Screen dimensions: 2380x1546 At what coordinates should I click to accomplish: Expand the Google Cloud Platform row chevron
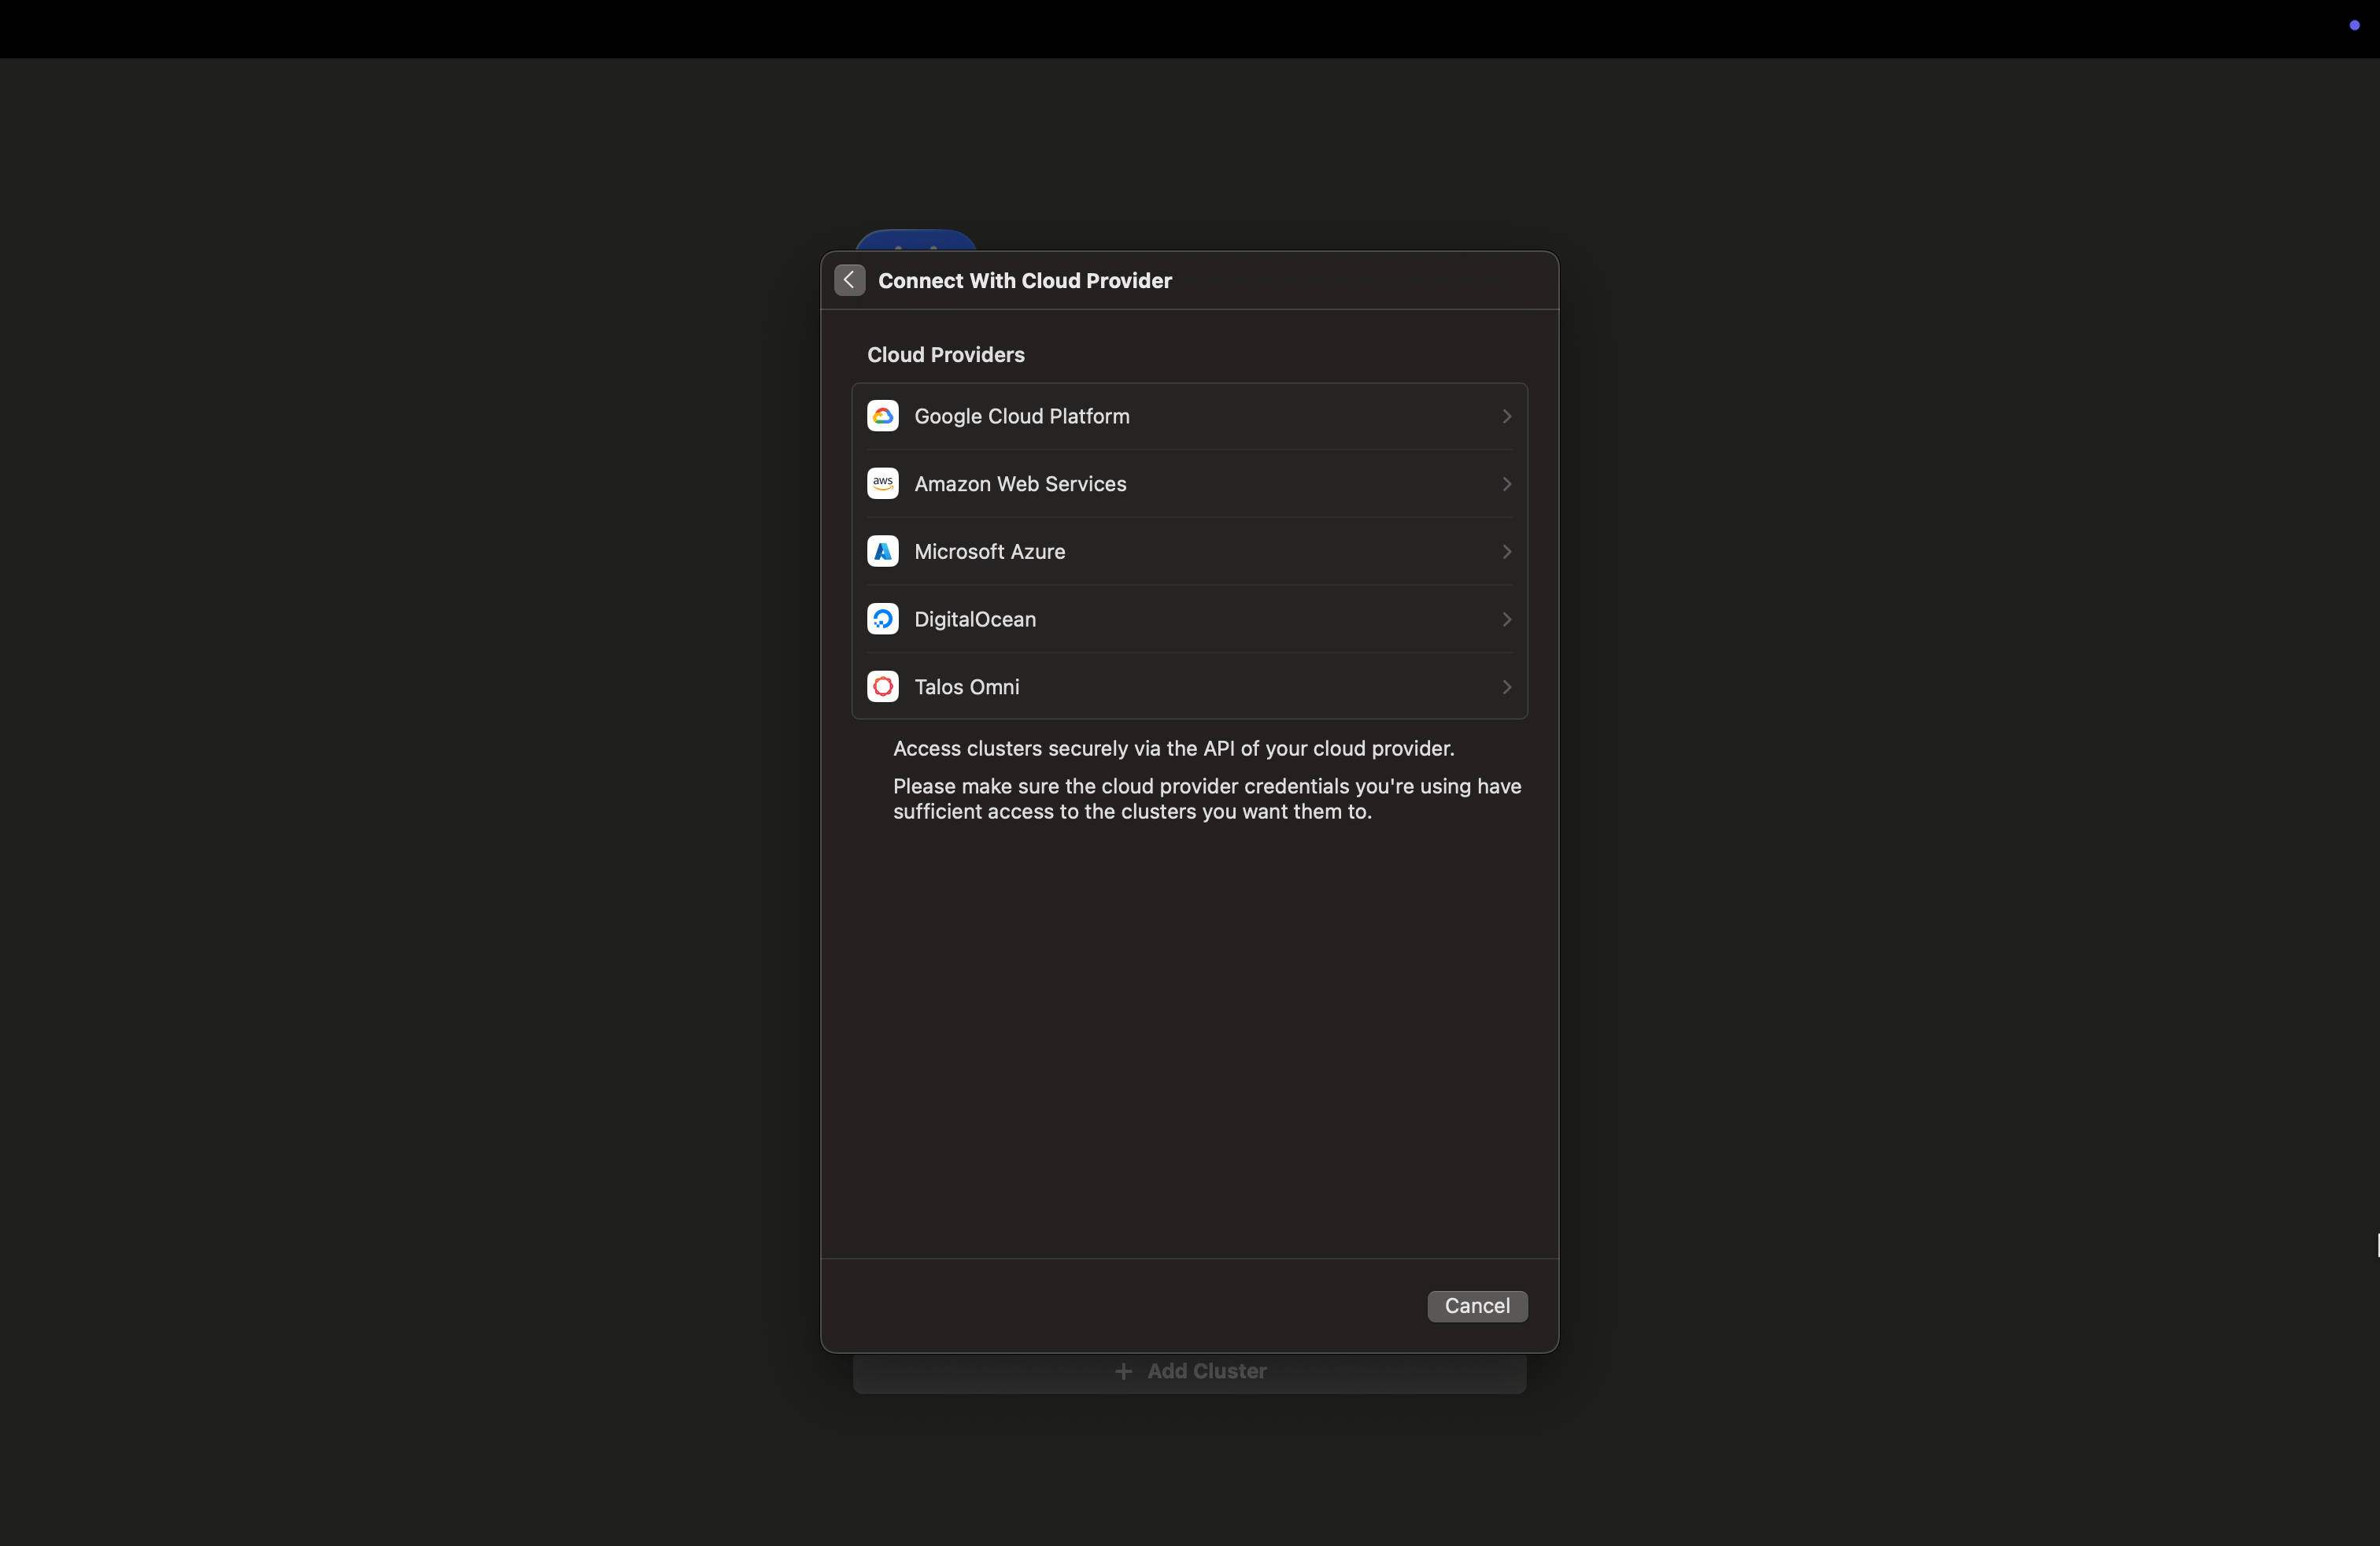pos(1506,416)
